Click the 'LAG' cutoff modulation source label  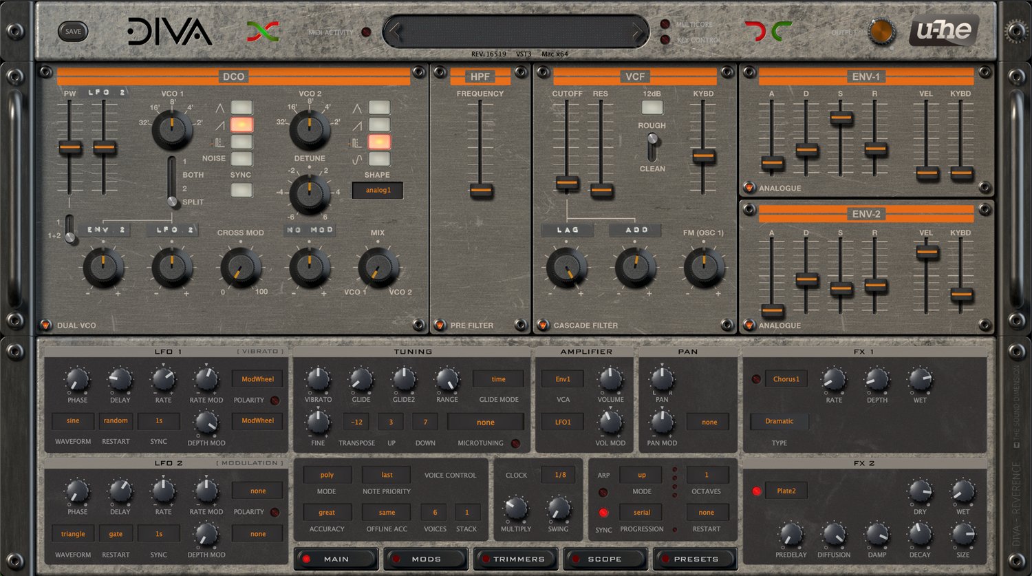pyautogui.click(x=567, y=231)
